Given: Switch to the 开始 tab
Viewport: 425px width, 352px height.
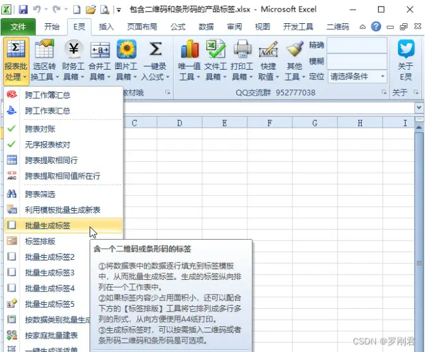Looking at the screenshot, I should pos(52,26).
